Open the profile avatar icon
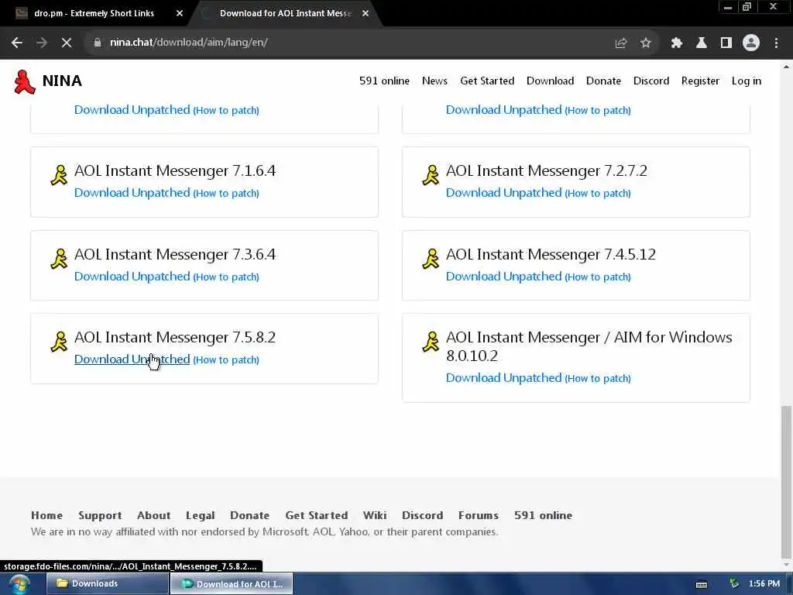Image resolution: width=793 pixels, height=595 pixels. coord(751,43)
